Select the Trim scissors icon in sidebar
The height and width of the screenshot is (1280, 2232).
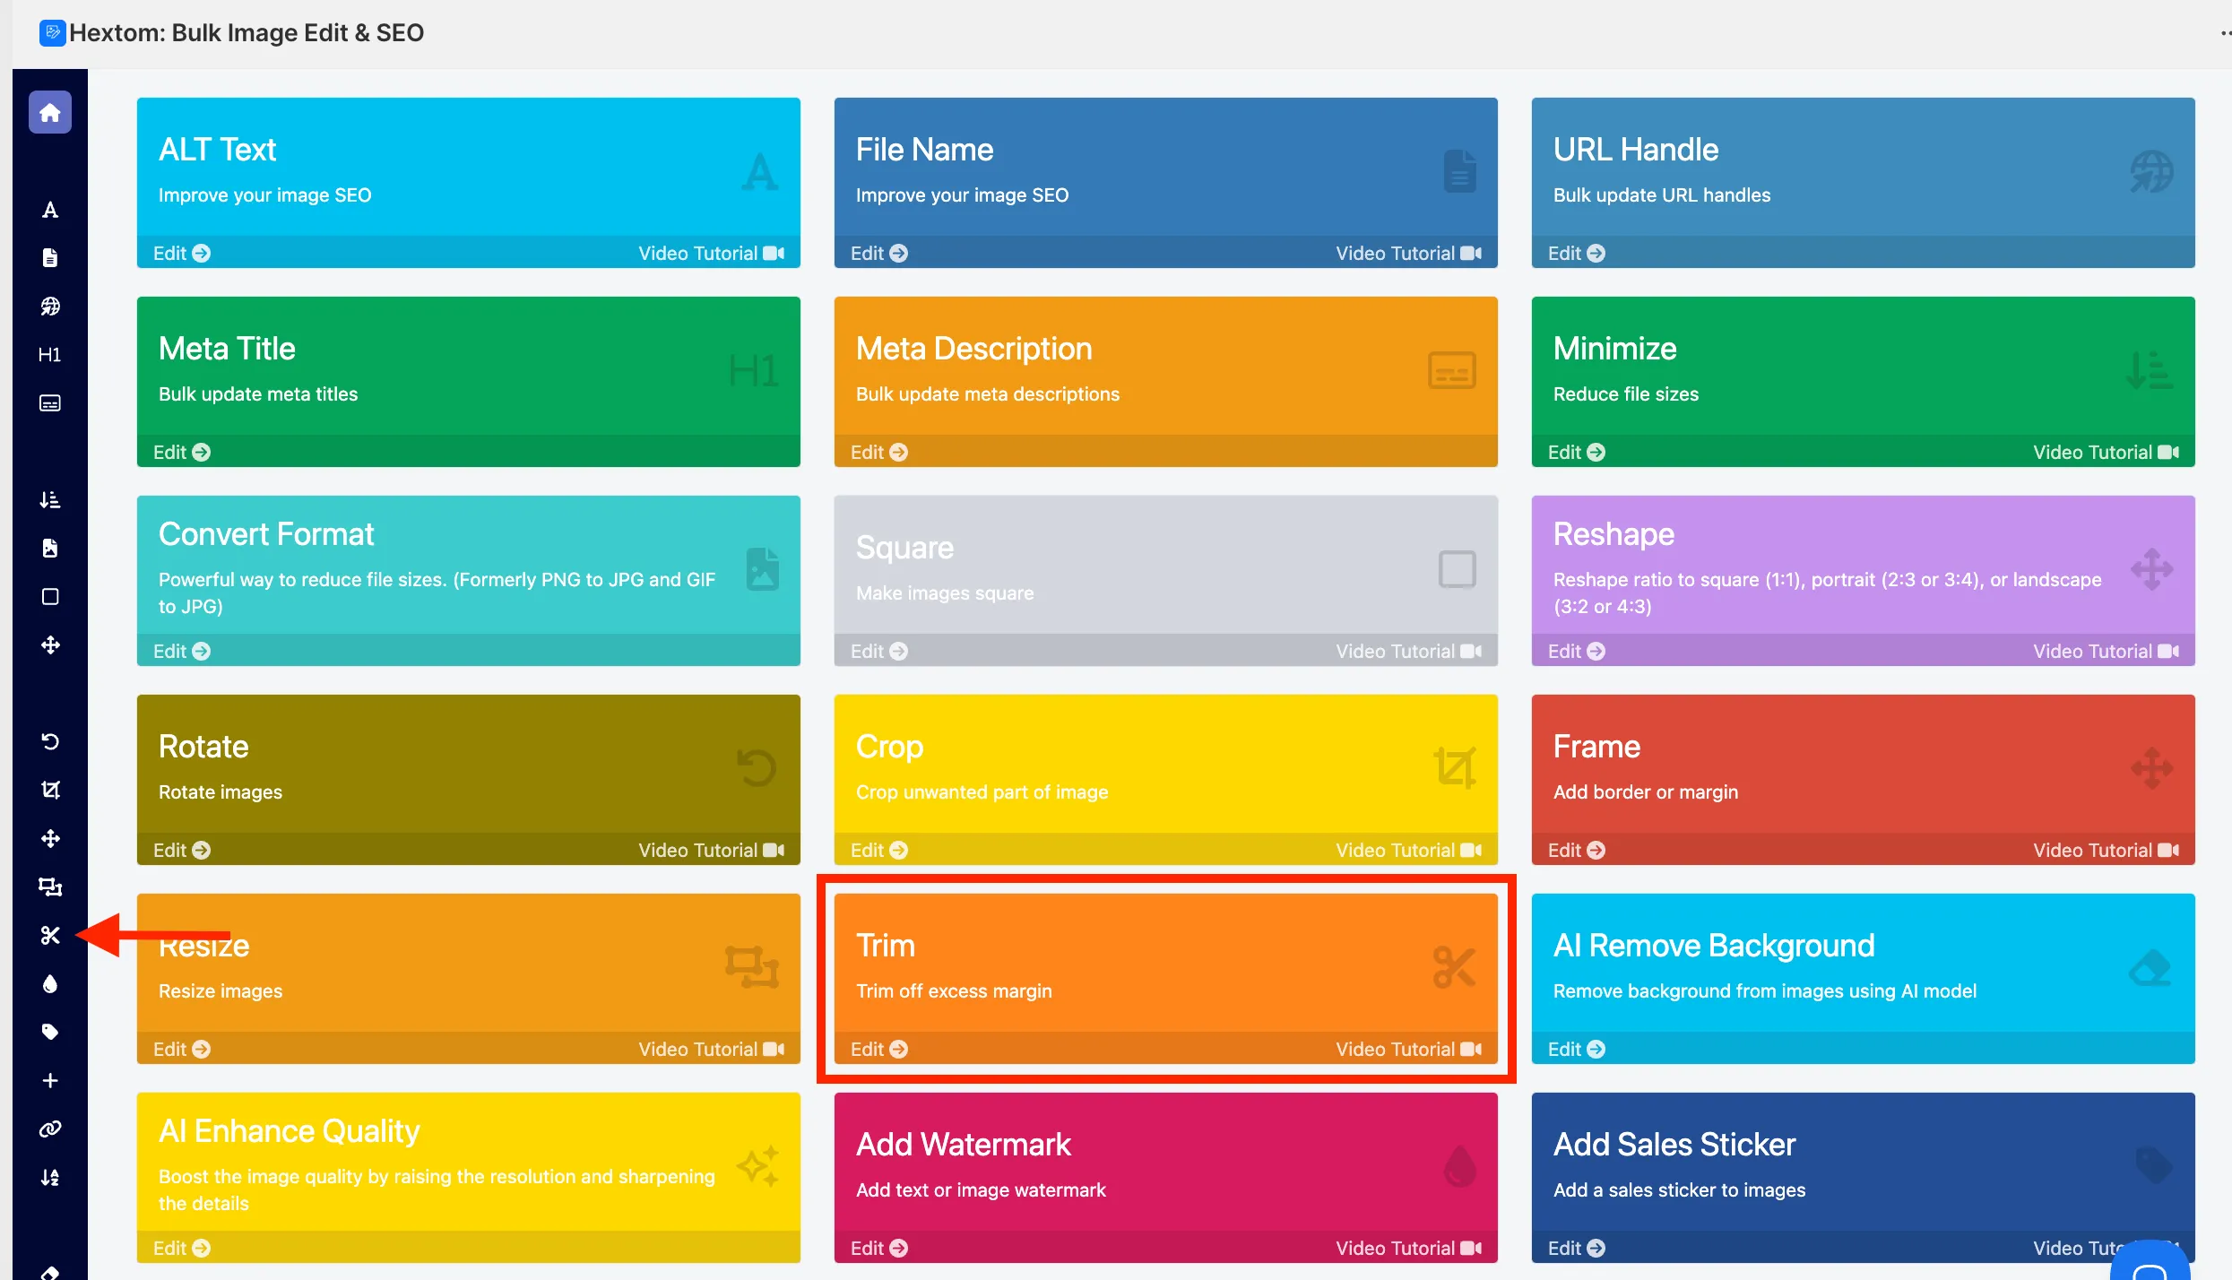50,935
